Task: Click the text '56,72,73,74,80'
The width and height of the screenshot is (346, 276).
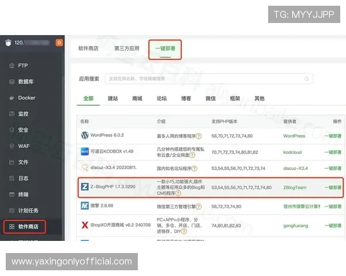Action: click(226, 206)
